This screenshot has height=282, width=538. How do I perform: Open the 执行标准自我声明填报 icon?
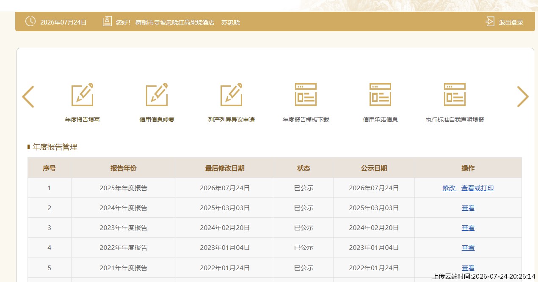click(455, 95)
